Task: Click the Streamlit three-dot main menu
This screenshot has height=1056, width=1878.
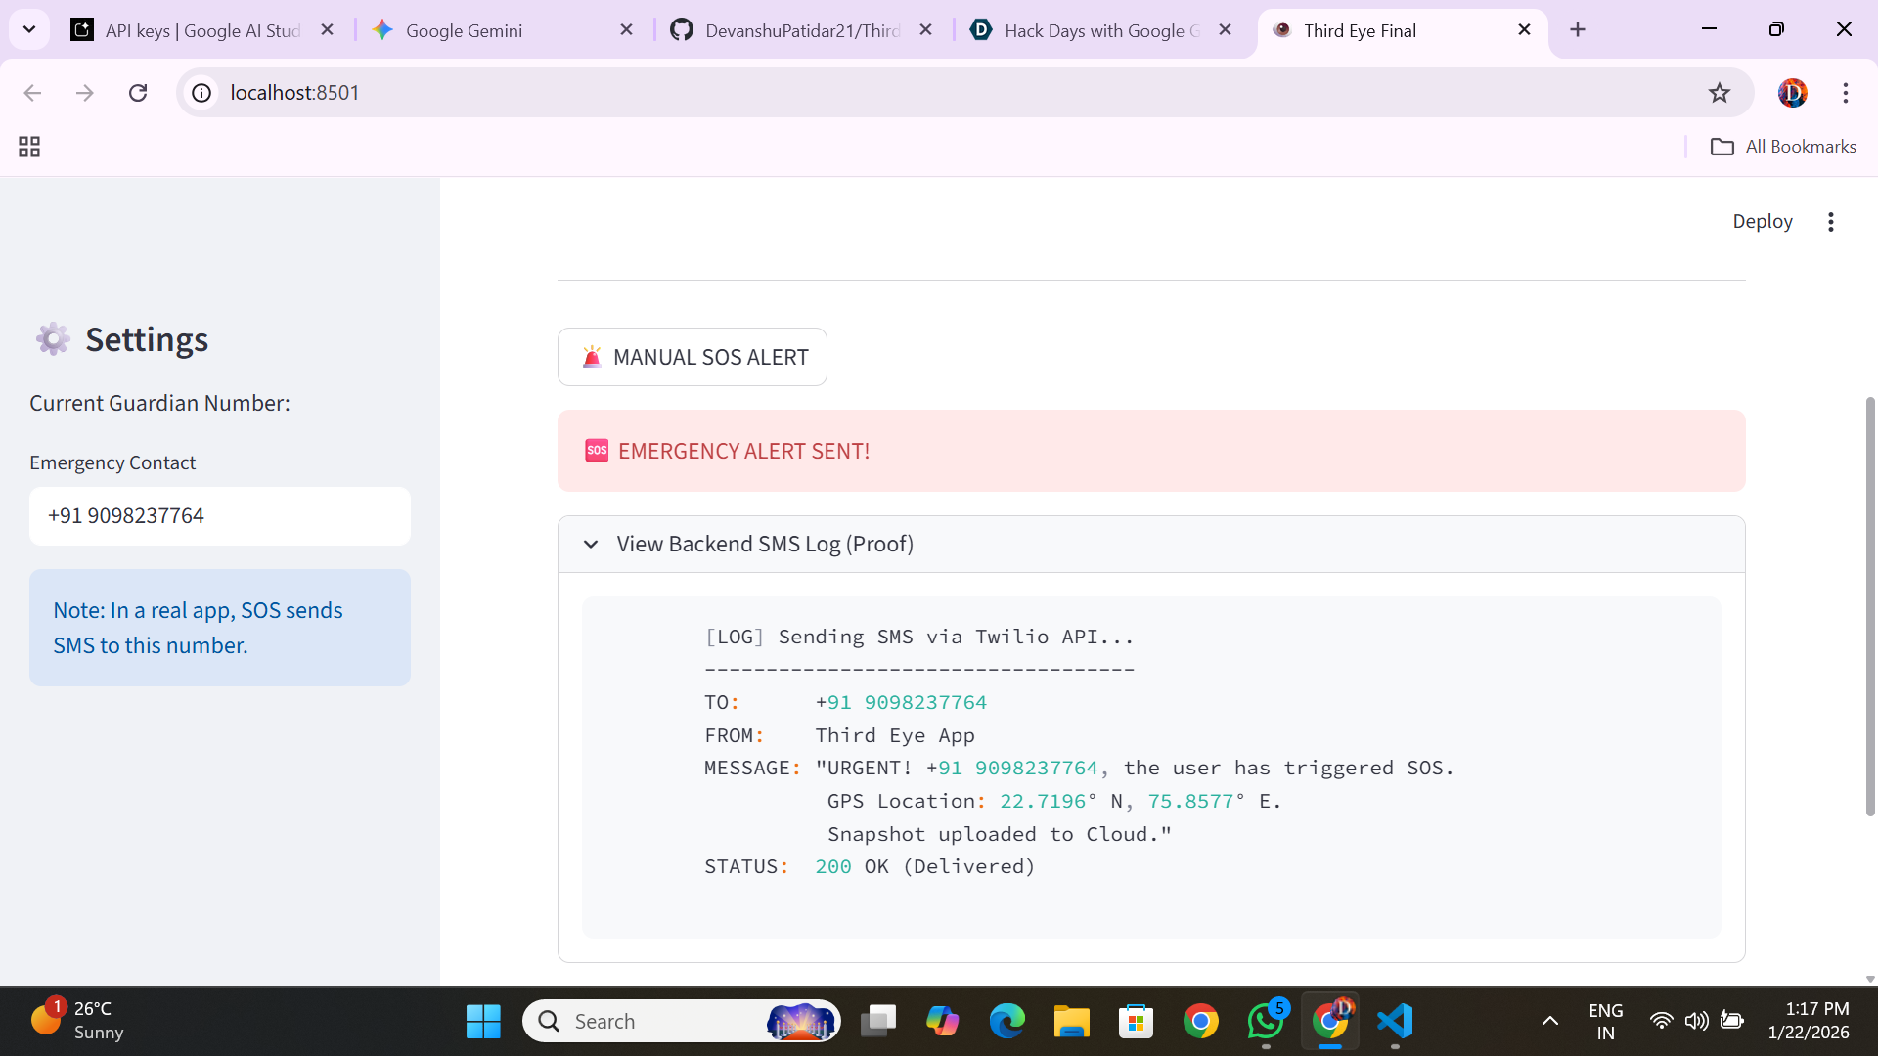Action: click(x=1830, y=222)
